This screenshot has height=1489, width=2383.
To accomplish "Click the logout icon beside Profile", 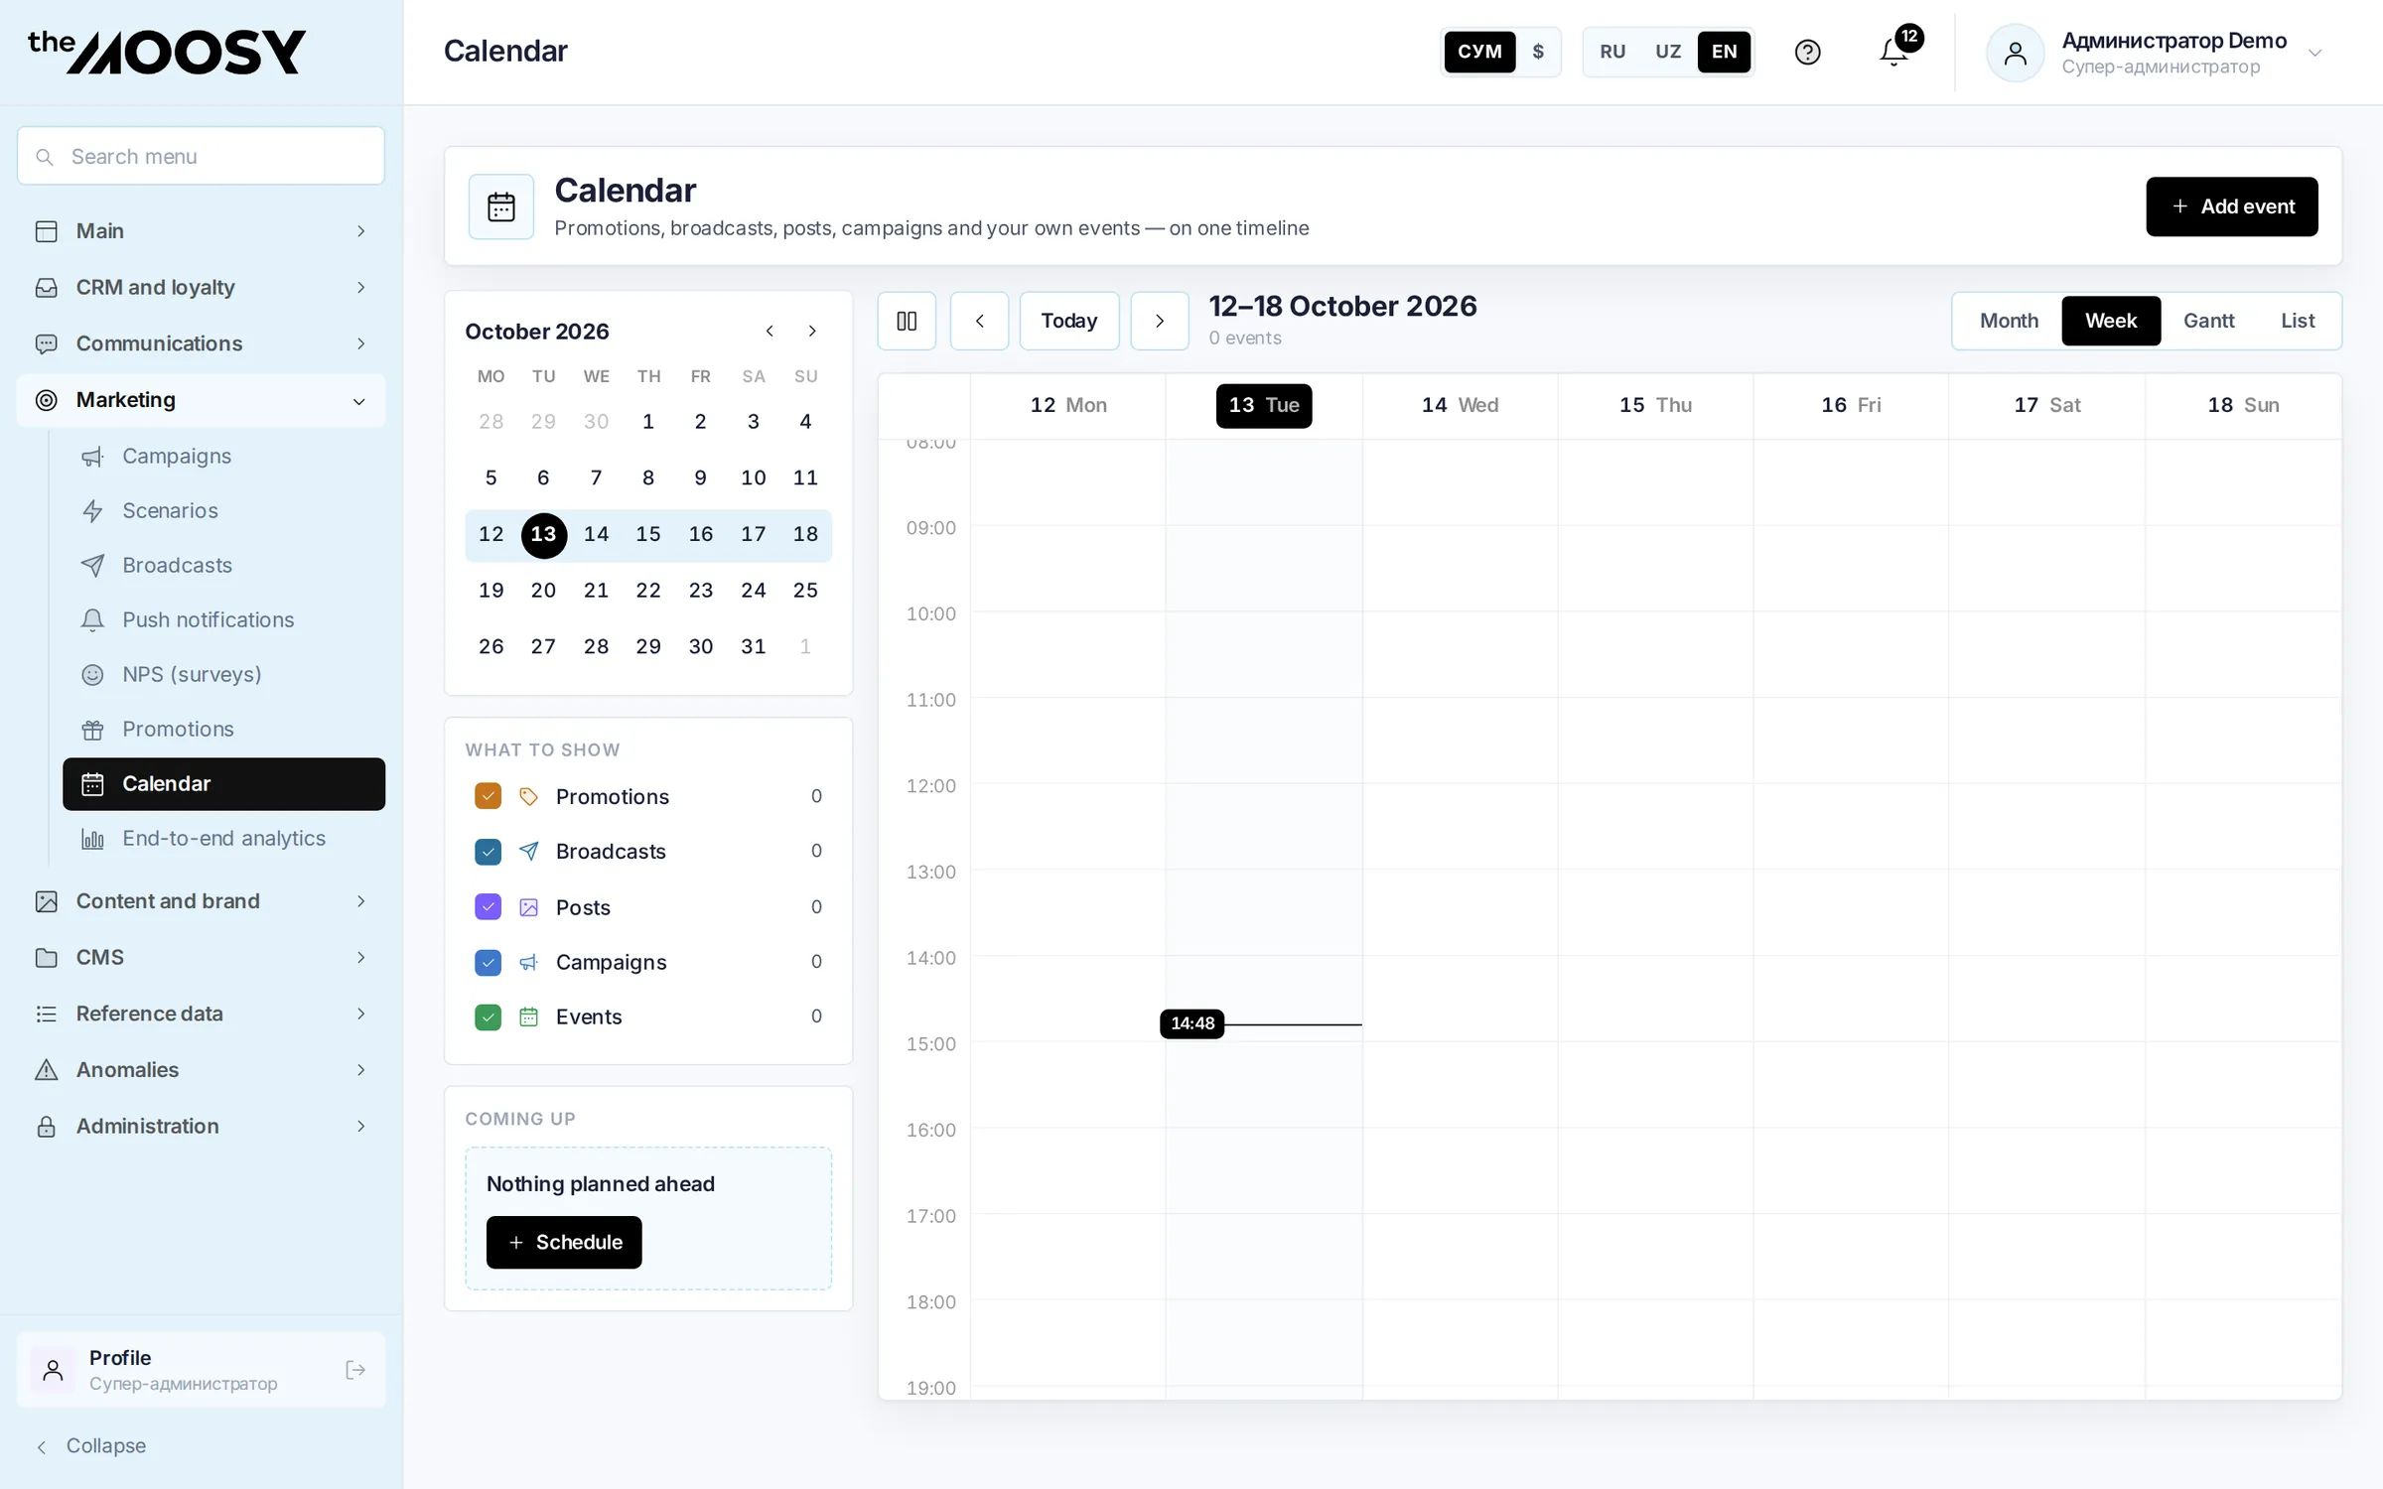I will 354,1370.
